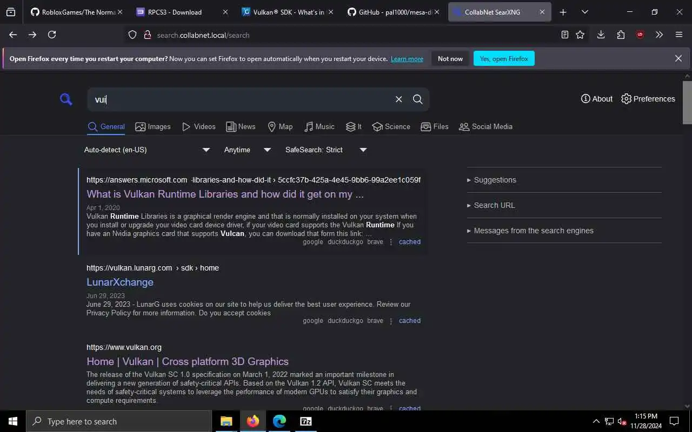Open the Extensions puzzle icon
Viewport: 692px width, 432px height.
(x=621, y=35)
